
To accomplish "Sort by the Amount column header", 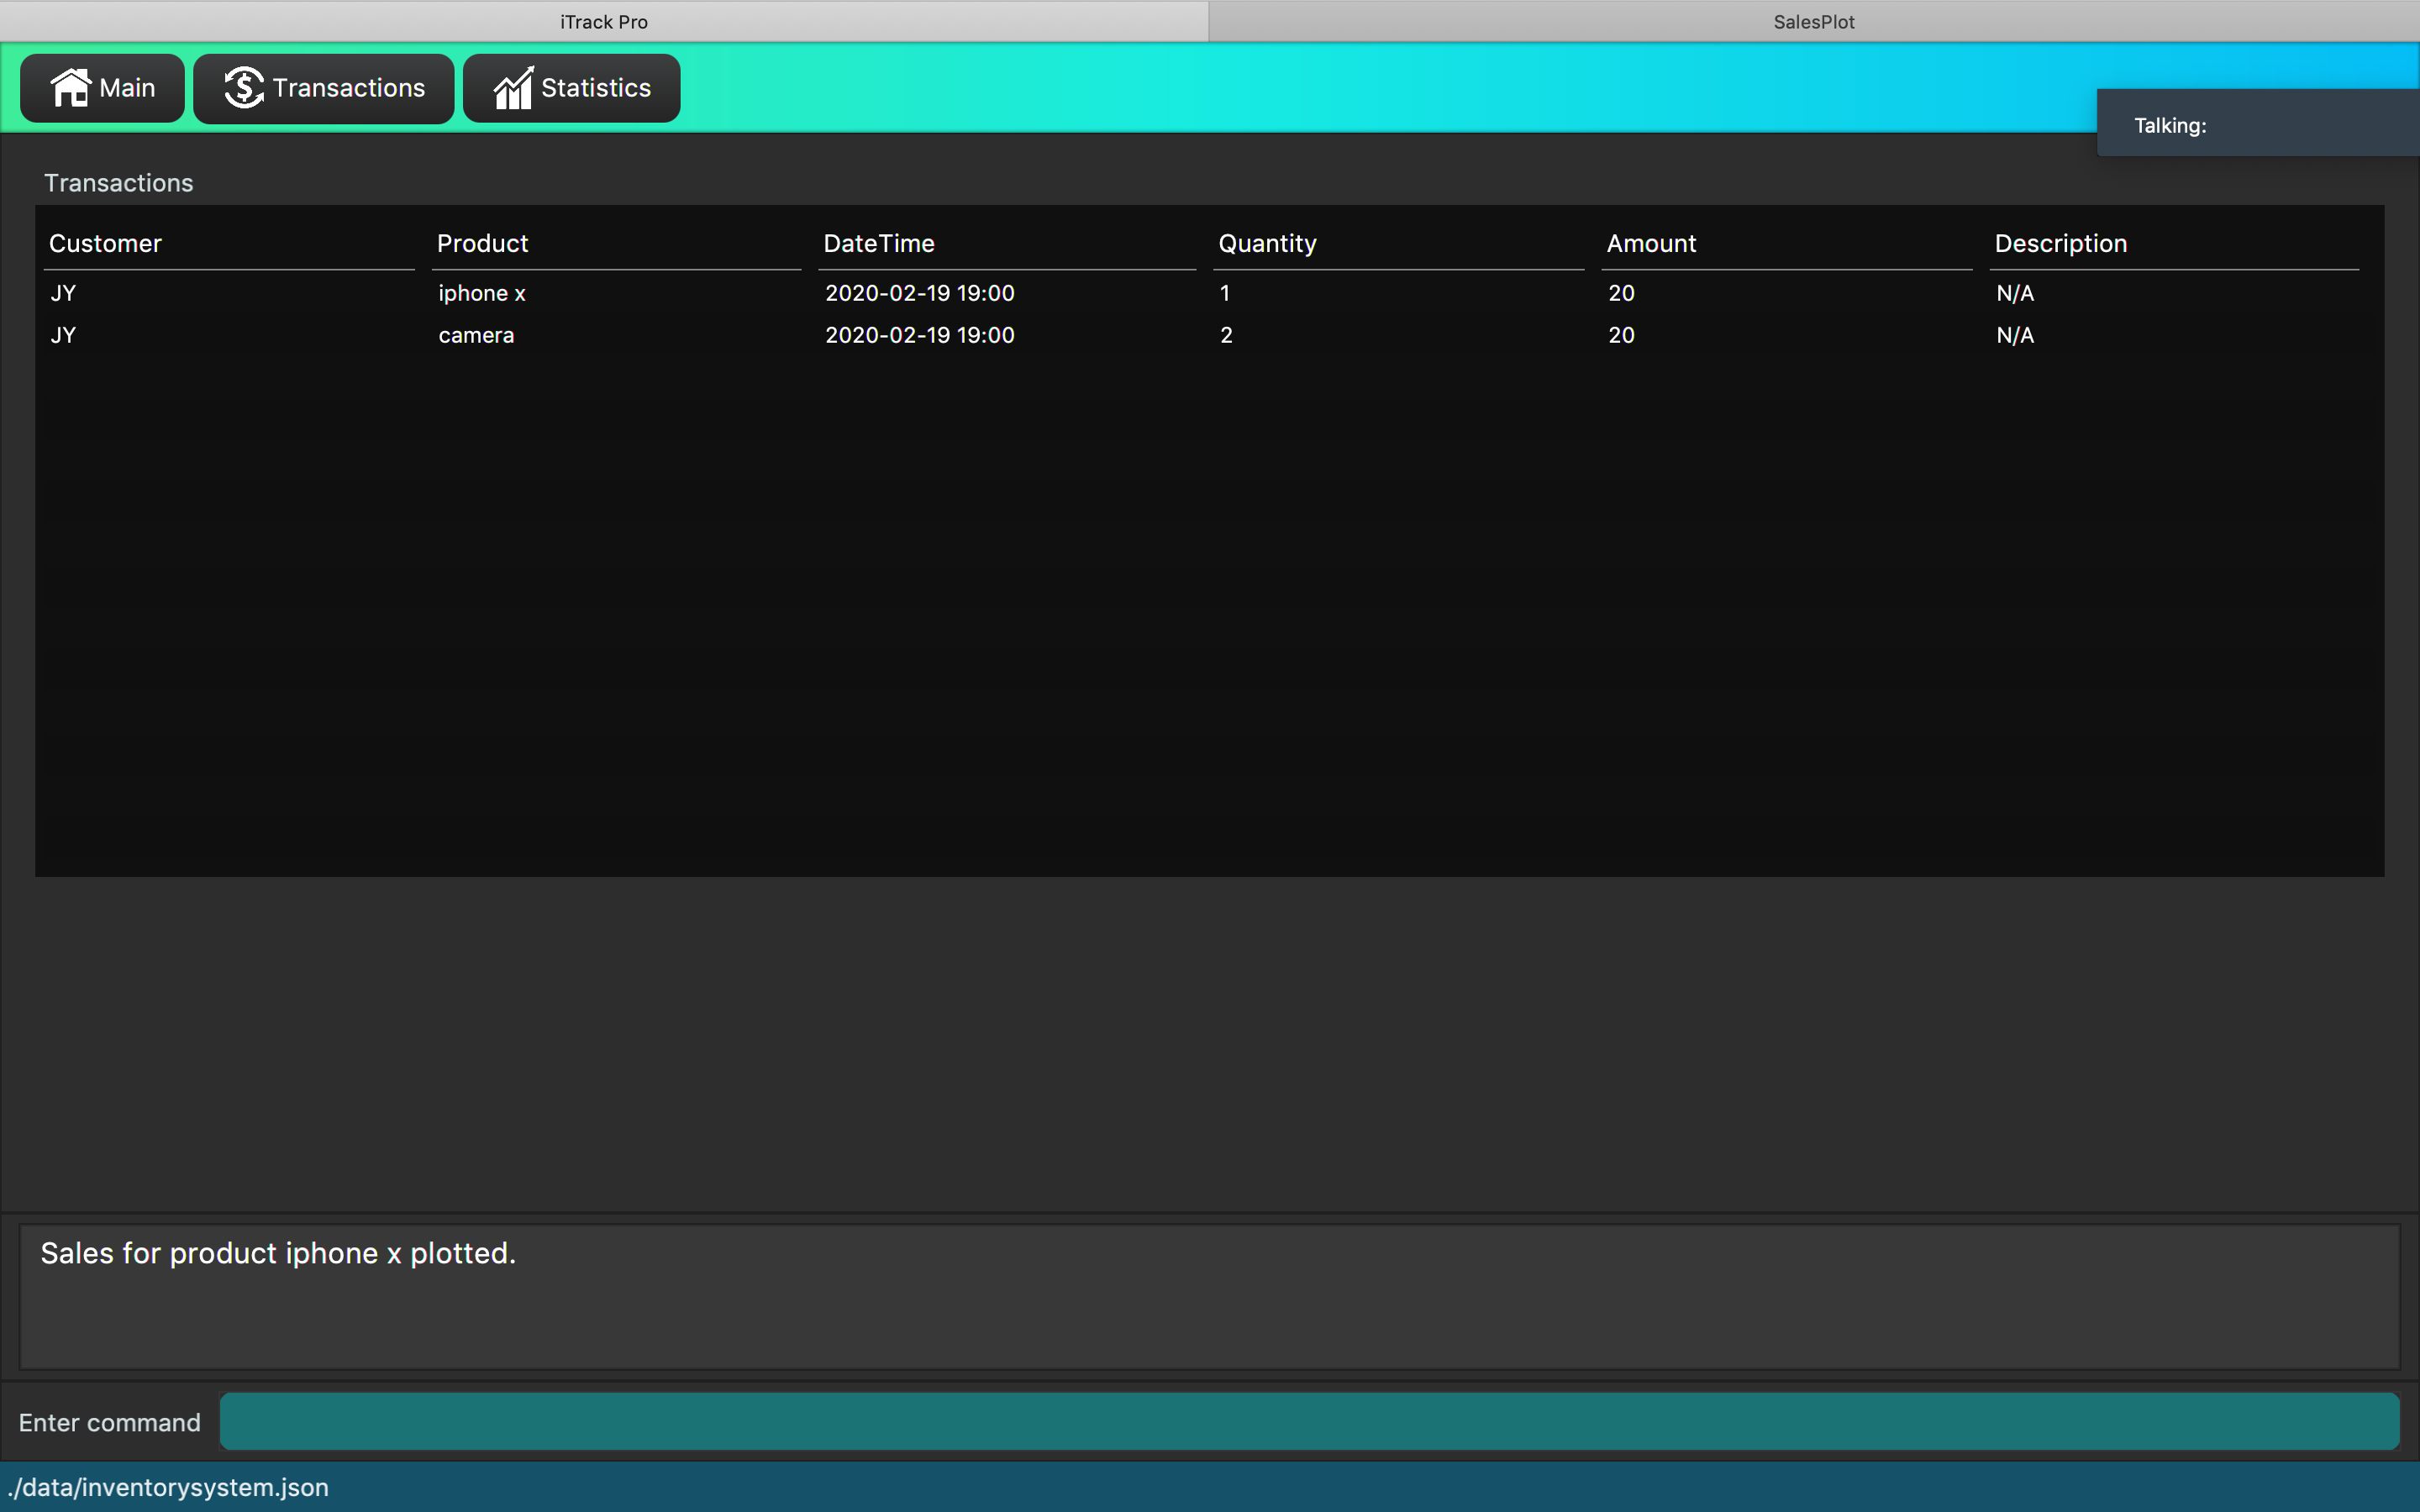I will coord(1651,243).
